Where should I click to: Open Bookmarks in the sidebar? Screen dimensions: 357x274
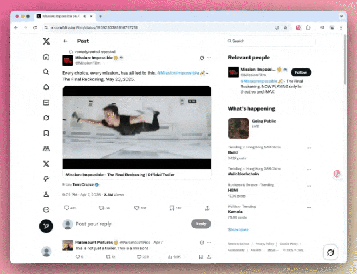(x=46, y=133)
